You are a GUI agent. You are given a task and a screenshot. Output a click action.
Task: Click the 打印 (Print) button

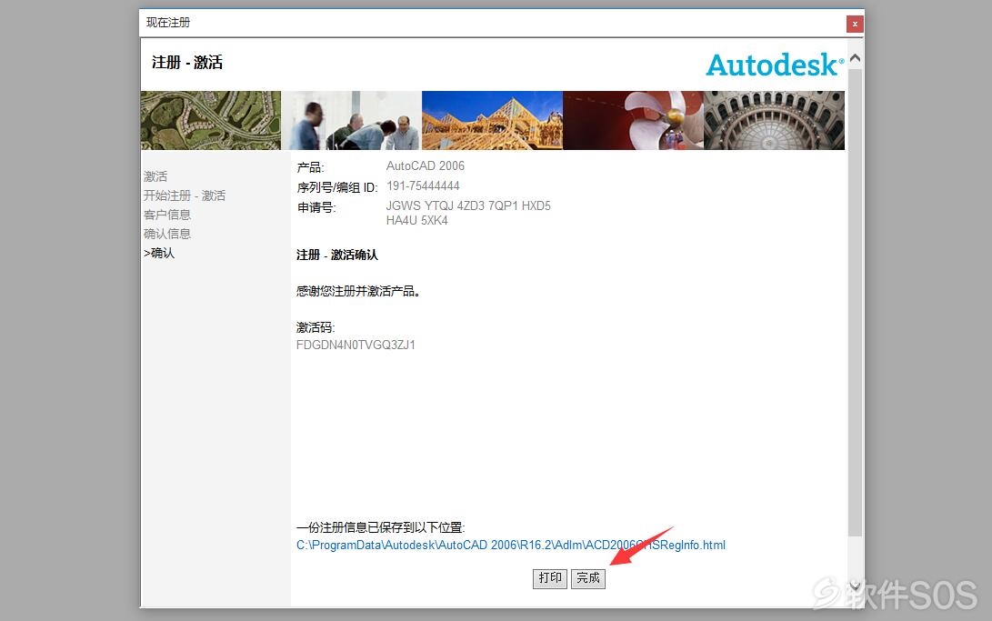pyautogui.click(x=550, y=578)
